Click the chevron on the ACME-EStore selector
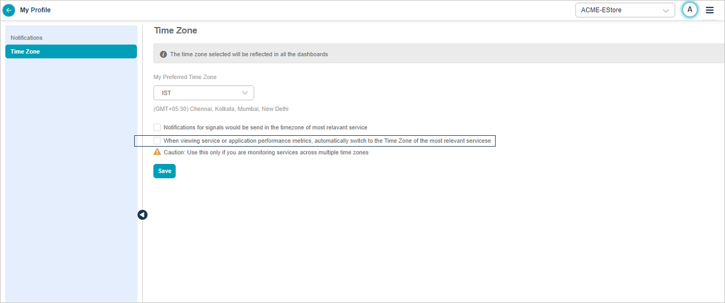725x303 pixels. [x=666, y=10]
